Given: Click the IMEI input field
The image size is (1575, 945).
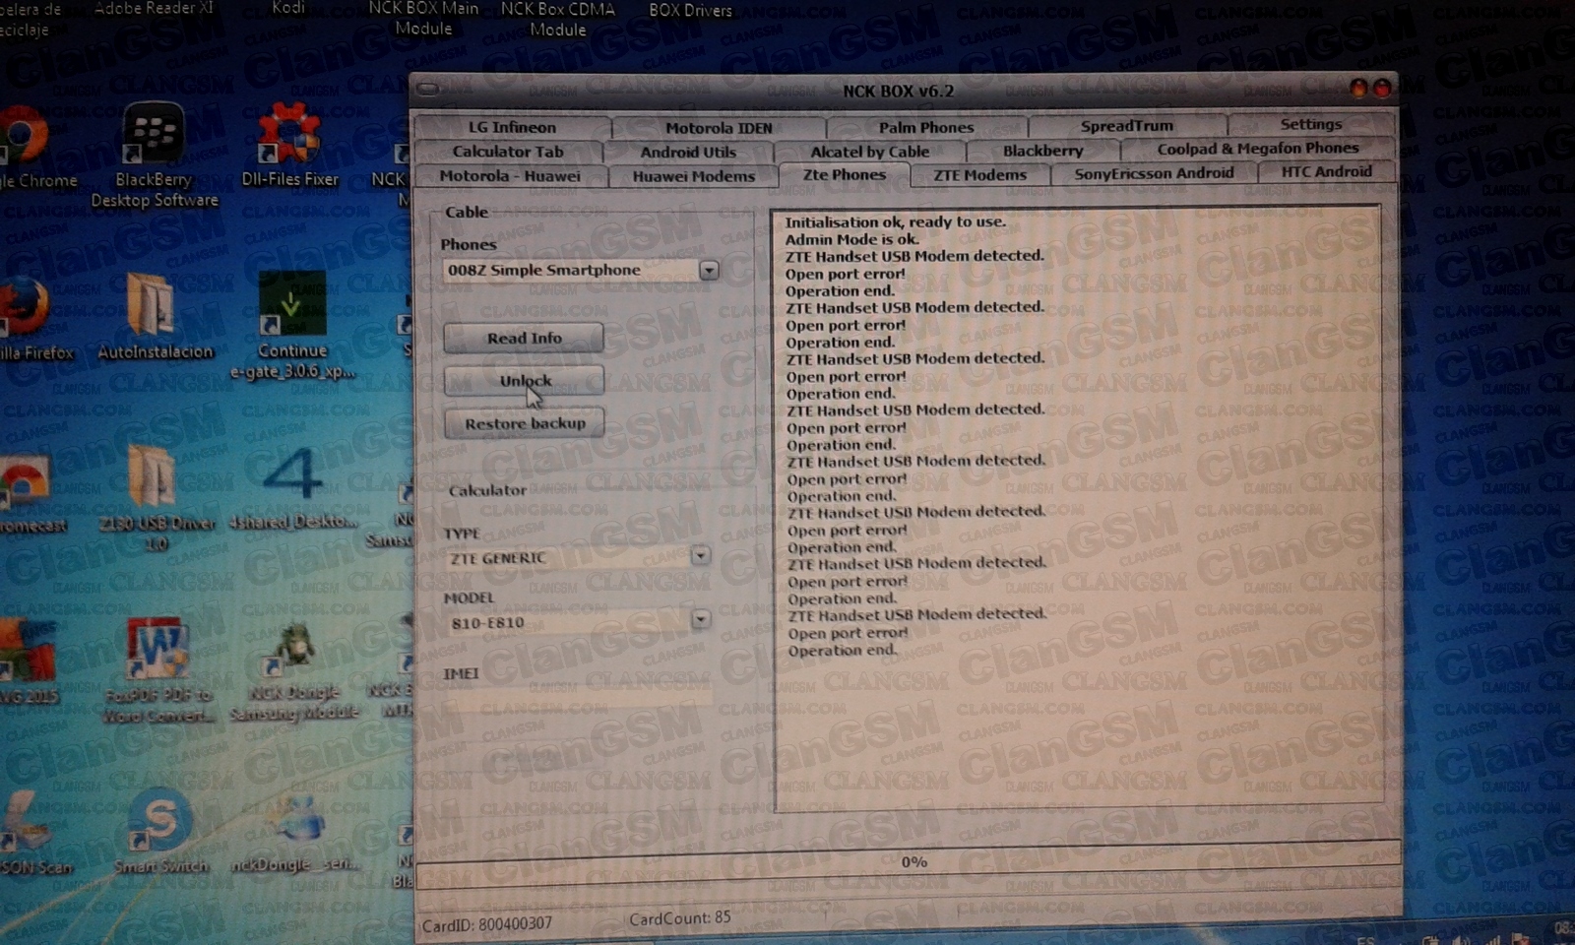Looking at the screenshot, I should (577, 698).
